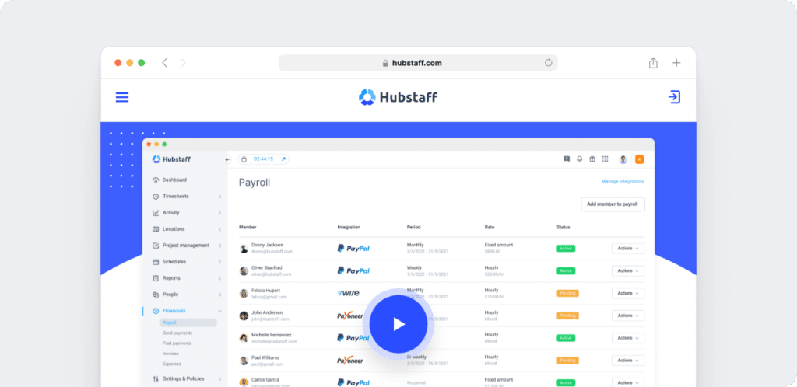Expand the Settings & Policies chevron
797x387 pixels.
tap(219, 379)
